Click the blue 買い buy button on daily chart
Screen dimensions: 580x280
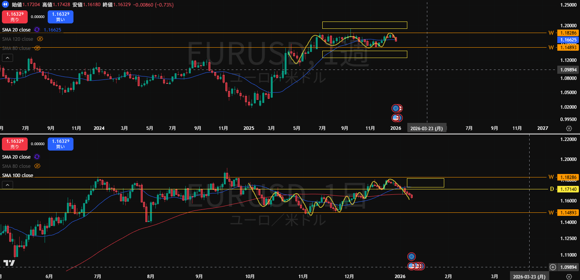click(60, 144)
